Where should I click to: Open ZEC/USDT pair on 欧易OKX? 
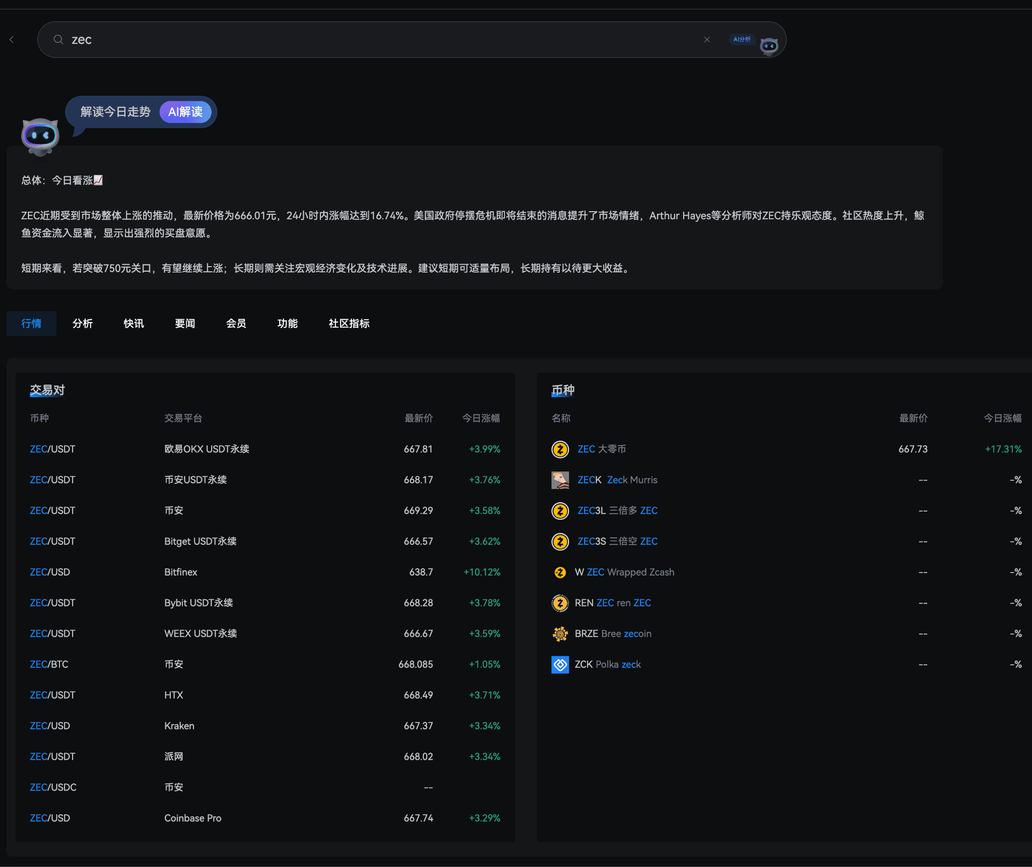(52, 449)
